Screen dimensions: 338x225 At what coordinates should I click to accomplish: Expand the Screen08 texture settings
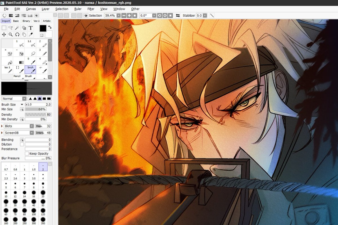[x=2, y=133]
